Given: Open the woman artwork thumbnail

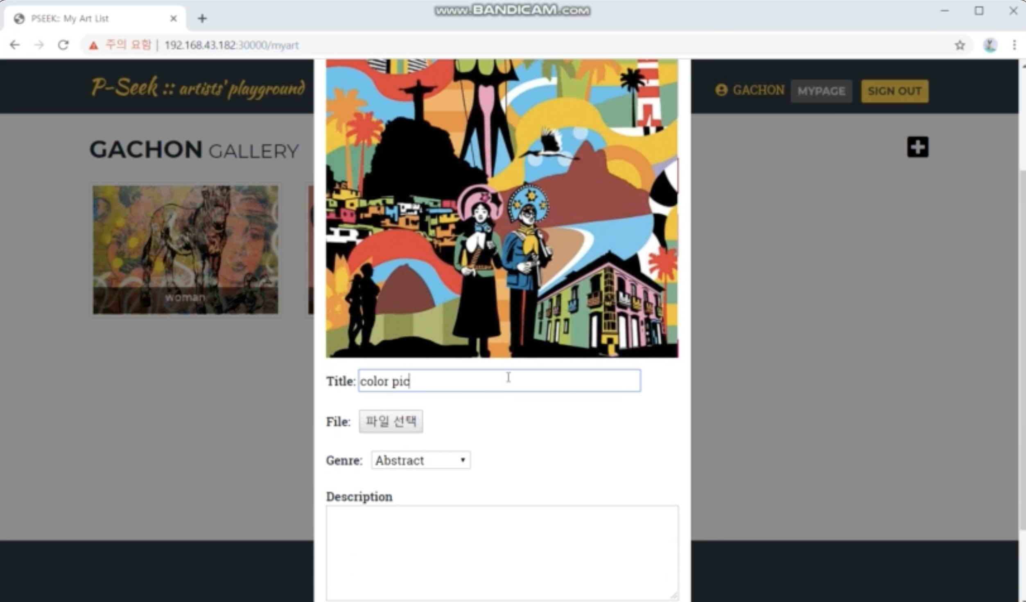Looking at the screenshot, I should click(x=185, y=250).
